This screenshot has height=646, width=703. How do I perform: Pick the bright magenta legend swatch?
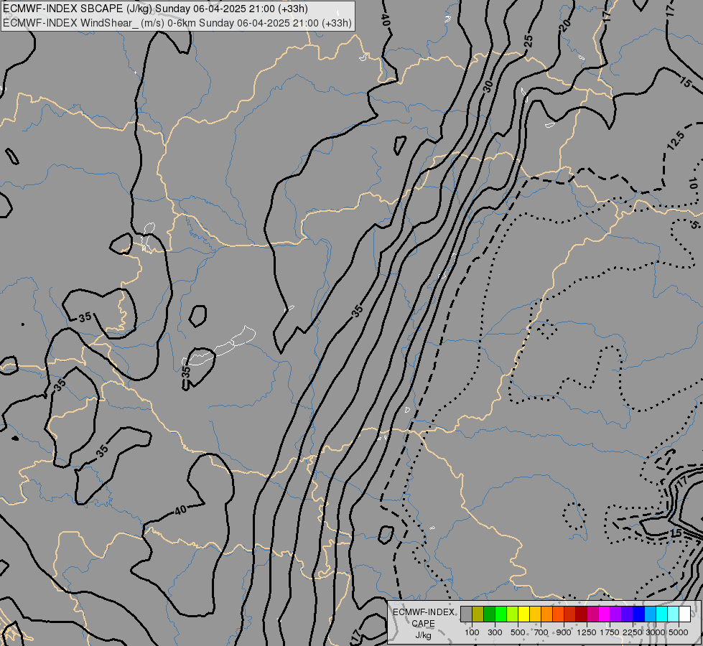point(605,614)
